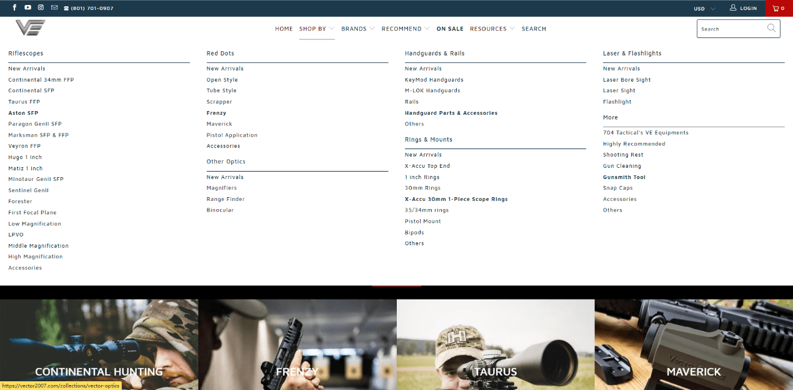Click the email envelope icon
The width and height of the screenshot is (793, 390).
(54, 8)
